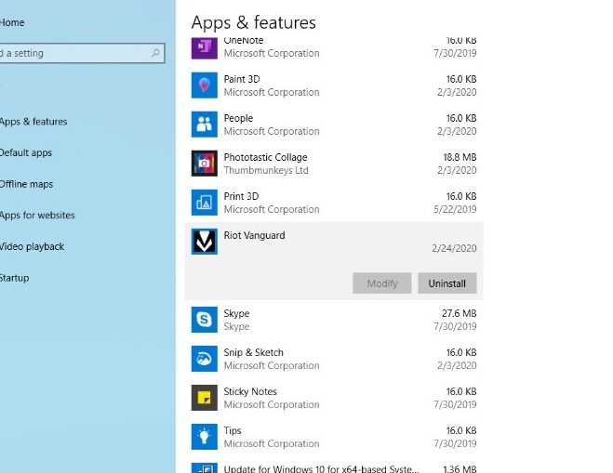Click the search magnifier icon
The width and height of the screenshot is (613, 473).
click(155, 54)
